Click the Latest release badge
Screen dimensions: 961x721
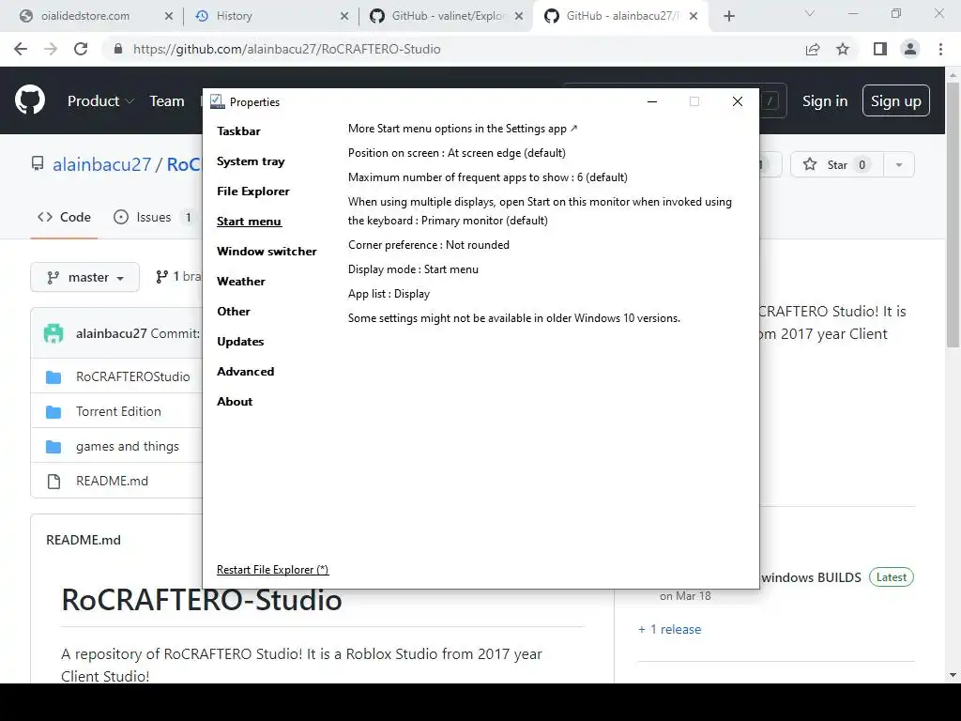point(892,577)
